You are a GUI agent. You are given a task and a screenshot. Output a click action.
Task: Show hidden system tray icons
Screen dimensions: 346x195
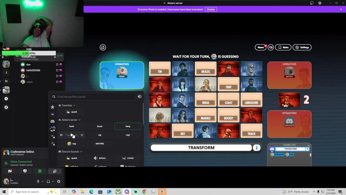pos(314,192)
